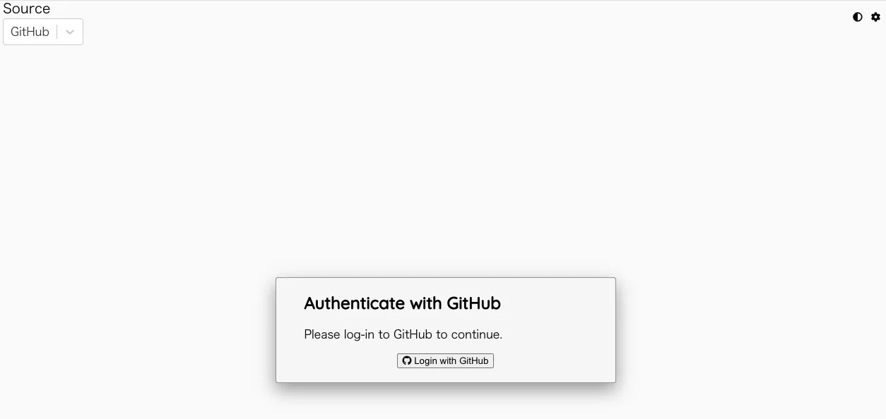Click the word continue in the dialog message
The height and width of the screenshot is (419, 886).
(476, 334)
